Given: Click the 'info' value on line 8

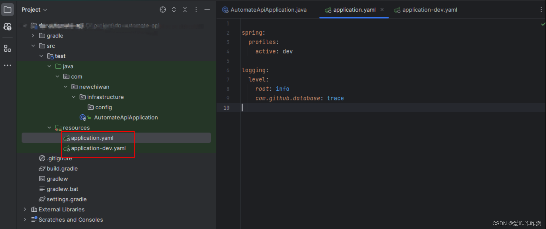Looking at the screenshot, I should (282, 89).
